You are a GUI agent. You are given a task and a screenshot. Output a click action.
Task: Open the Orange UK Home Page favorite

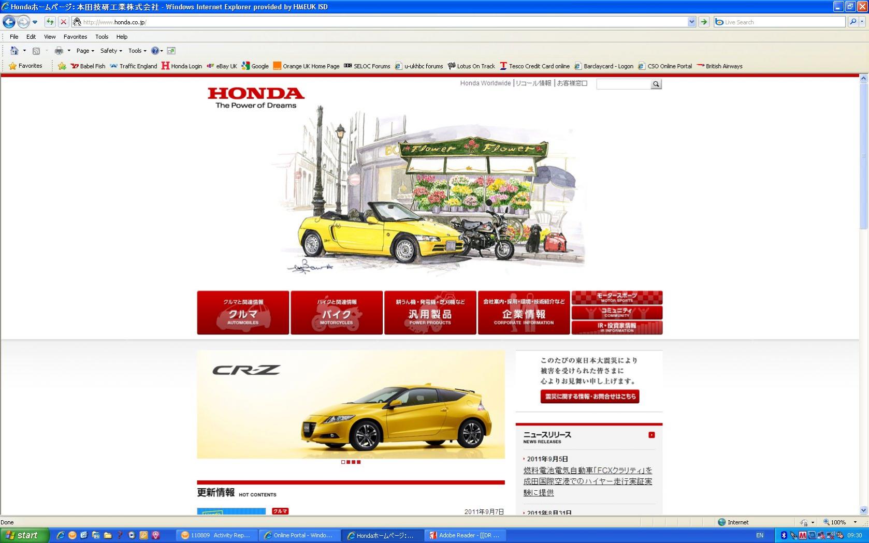click(x=306, y=66)
